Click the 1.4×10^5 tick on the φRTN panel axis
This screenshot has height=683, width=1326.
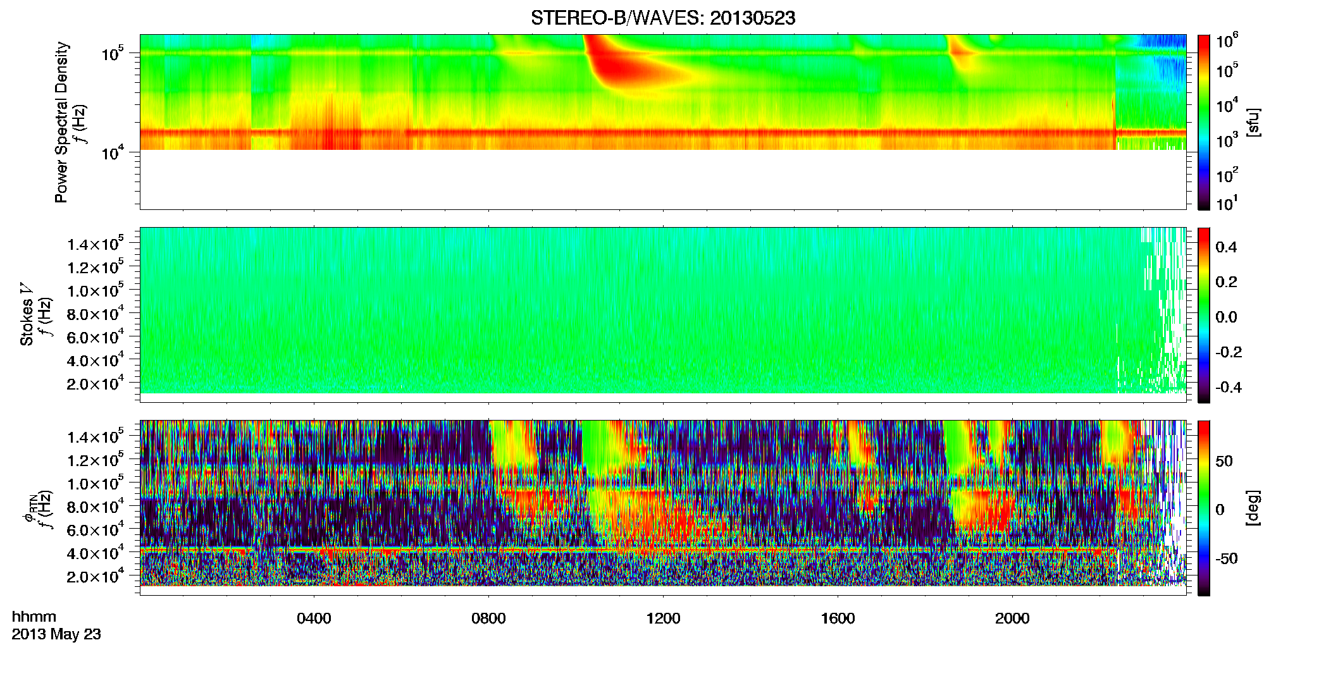pos(96,437)
